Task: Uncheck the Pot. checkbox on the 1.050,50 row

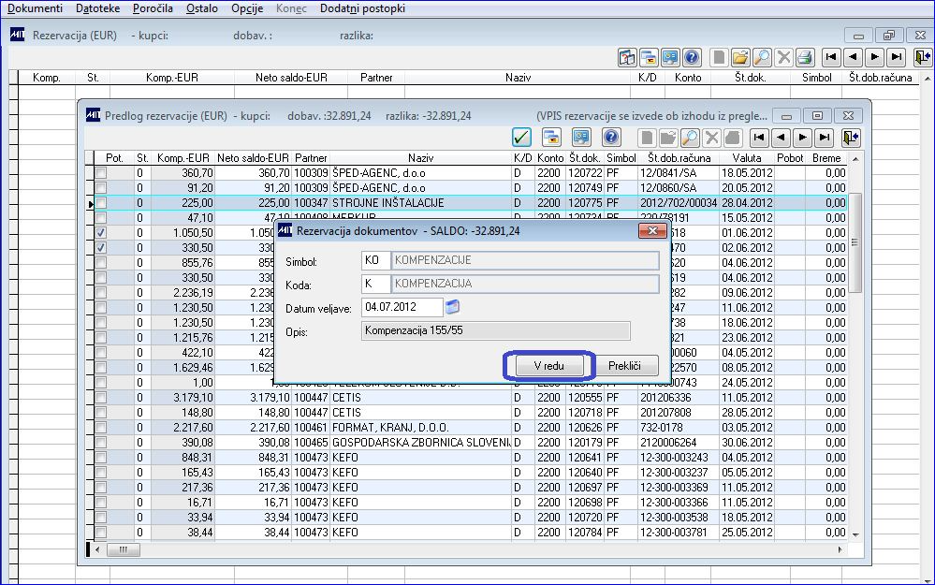Action: pos(101,233)
